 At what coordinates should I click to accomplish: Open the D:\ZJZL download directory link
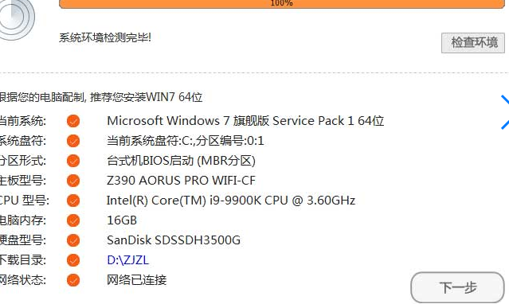pos(128,260)
